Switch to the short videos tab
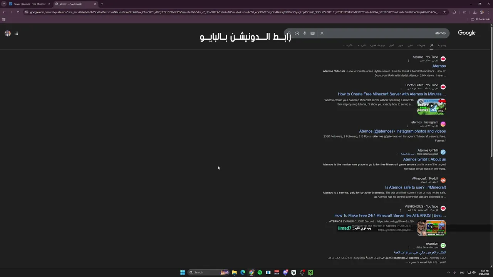Screen dimensions: 493x277 pyautogui.click(x=377, y=45)
